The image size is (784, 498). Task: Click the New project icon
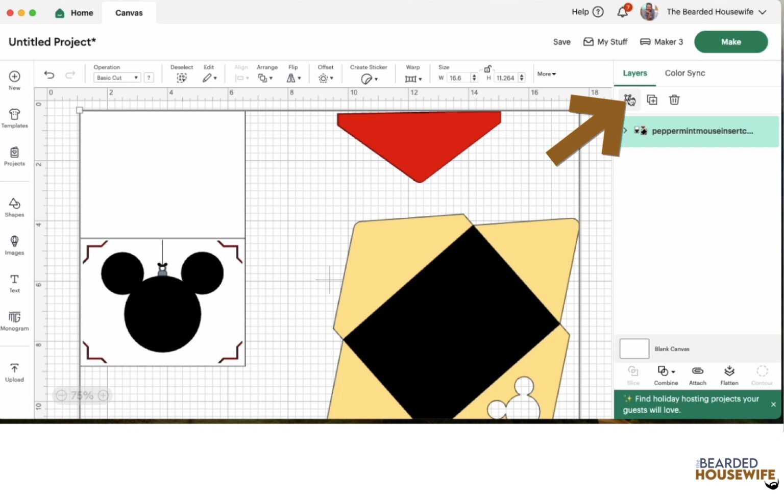pyautogui.click(x=14, y=77)
